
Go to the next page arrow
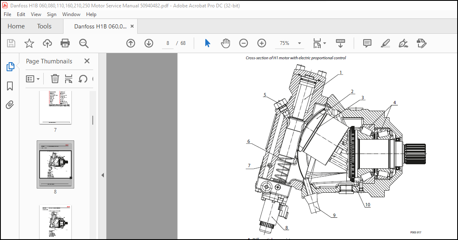pos(149,43)
